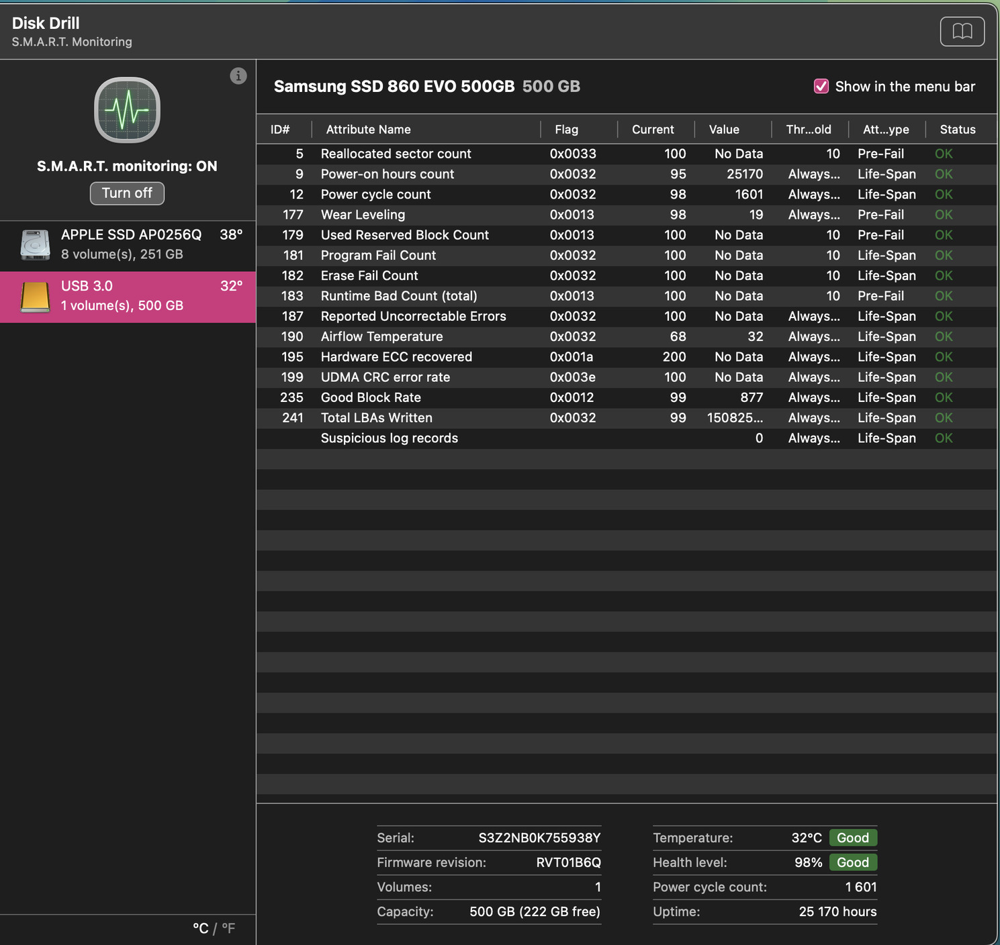
Task: Click the yellow USB 3.0 drive icon
Action: pyautogui.click(x=36, y=296)
